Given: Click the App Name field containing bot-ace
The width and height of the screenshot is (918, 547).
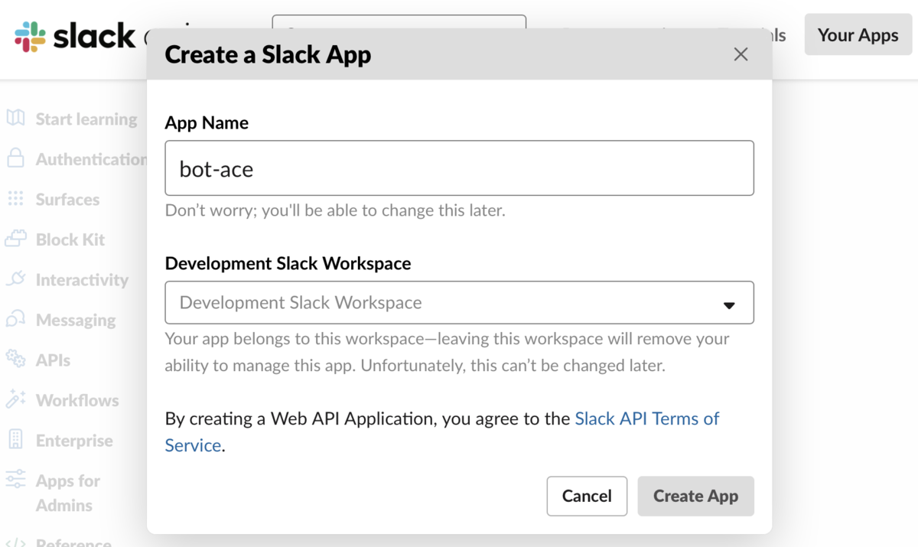Looking at the screenshot, I should tap(459, 168).
